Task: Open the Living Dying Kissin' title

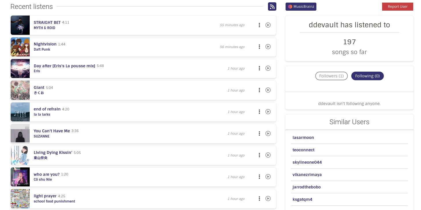Action: coord(53,152)
